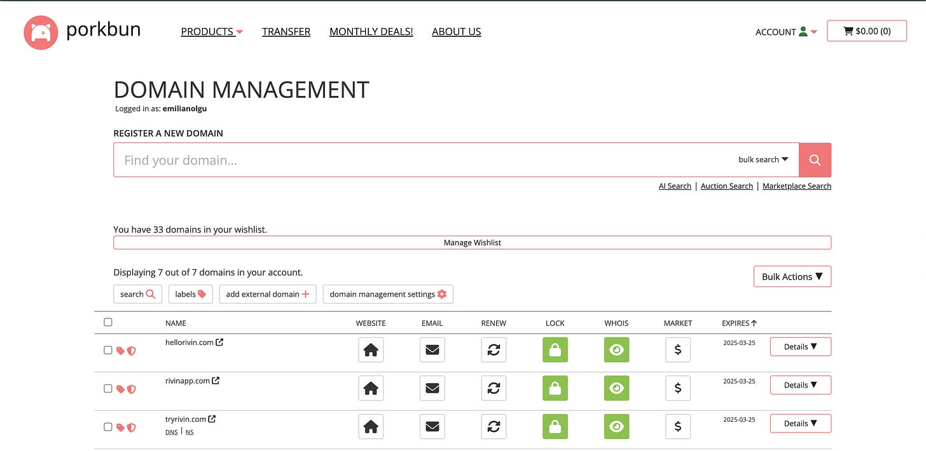Screen dimensions: 926x451
Task: Open DNS link under tryrivin.com
Action: (x=172, y=432)
